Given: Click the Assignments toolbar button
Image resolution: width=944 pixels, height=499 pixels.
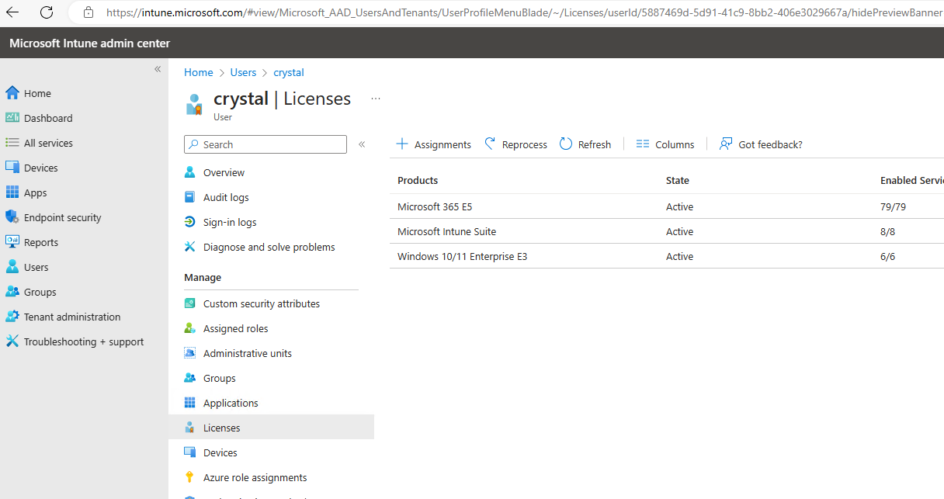Looking at the screenshot, I should point(433,144).
